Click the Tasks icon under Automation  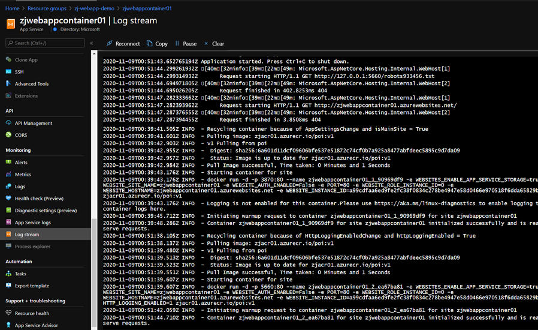(8, 274)
